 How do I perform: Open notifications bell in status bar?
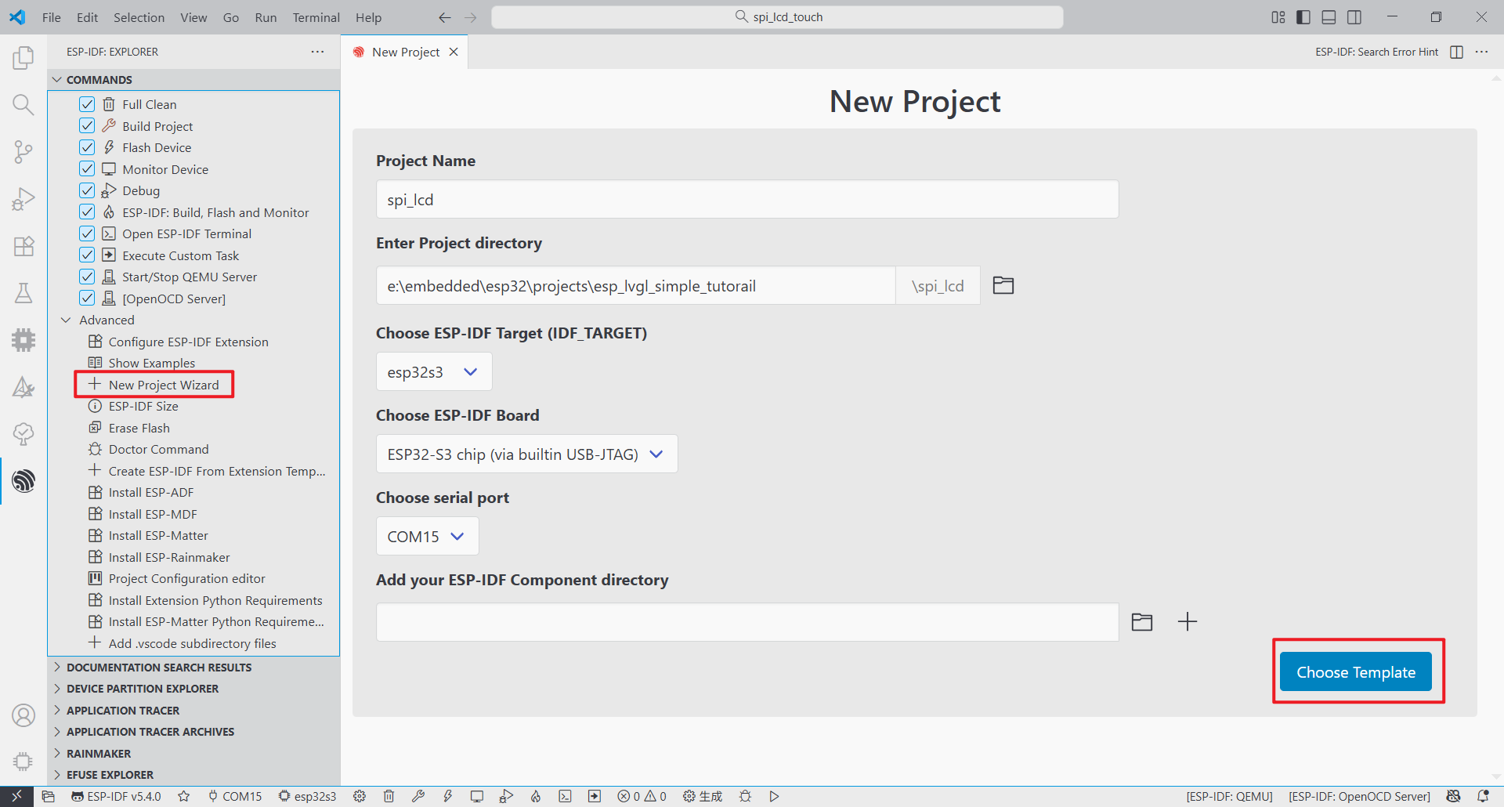(1483, 796)
